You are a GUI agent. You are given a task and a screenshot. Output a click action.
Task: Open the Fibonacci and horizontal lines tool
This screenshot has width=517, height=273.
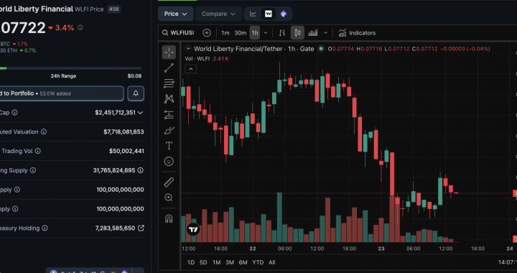169,83
